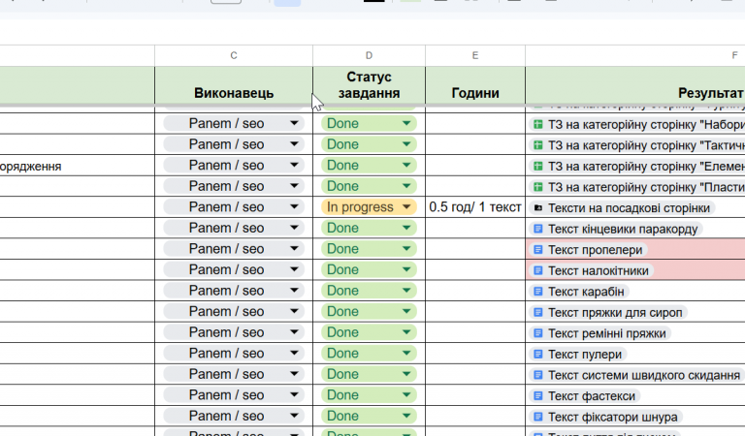Click the Sheets icon in the "Набори" result chip
The image size is (745, 436).
pyautogui.click(x=537, y=125)
